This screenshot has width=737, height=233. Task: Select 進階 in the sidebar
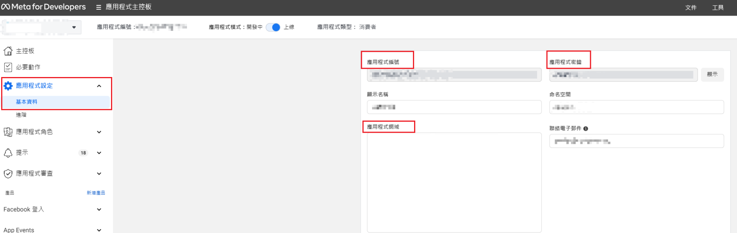click(21, 115)
